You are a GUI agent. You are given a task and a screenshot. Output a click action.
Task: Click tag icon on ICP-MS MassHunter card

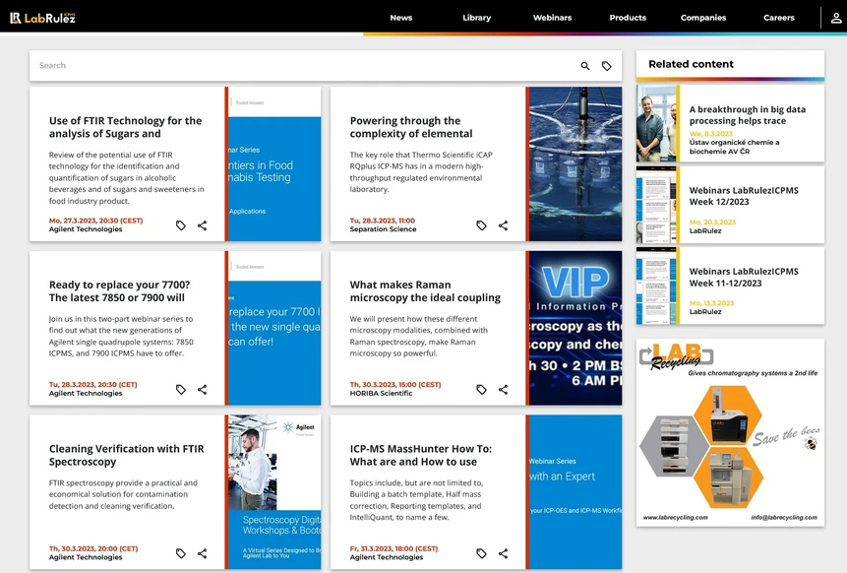(x=481, y=553)
